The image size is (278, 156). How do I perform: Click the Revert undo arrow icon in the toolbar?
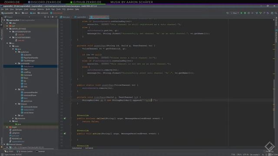pos(268,13)
